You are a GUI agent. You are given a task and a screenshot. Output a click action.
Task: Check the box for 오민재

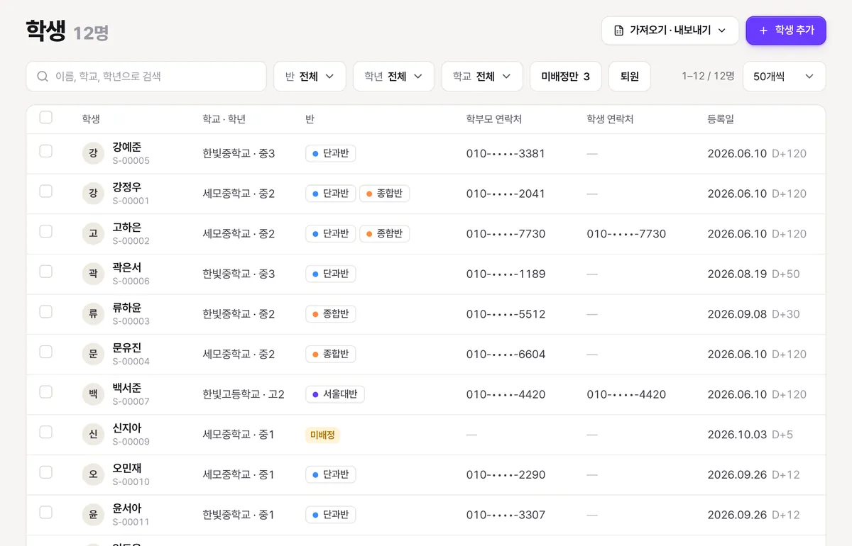(x=45, y=472)
